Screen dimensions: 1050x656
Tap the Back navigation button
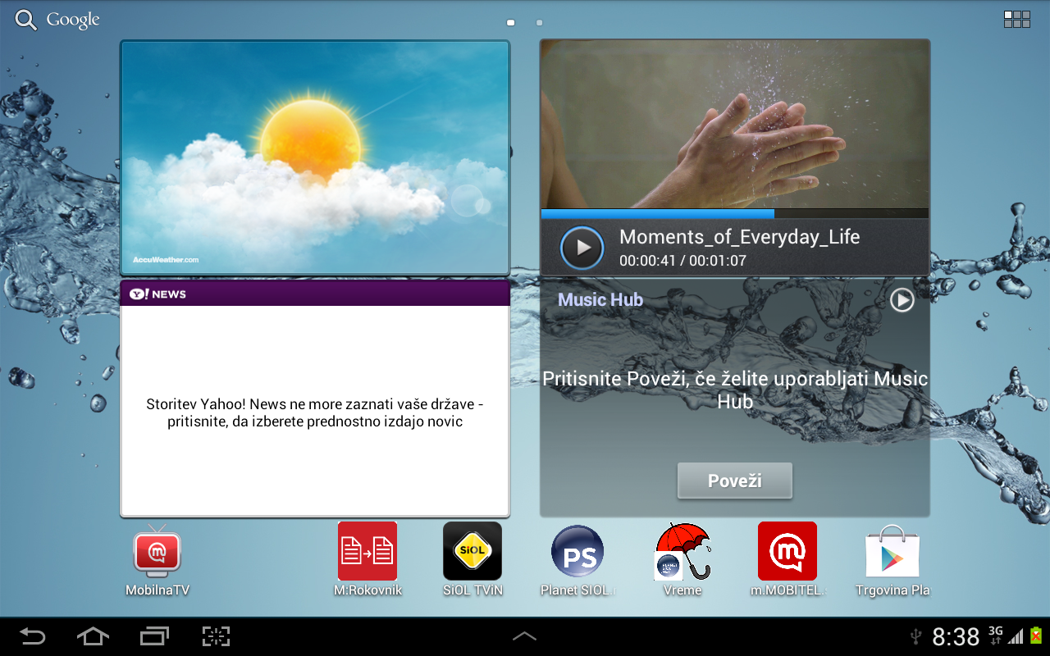click(33, 636)
